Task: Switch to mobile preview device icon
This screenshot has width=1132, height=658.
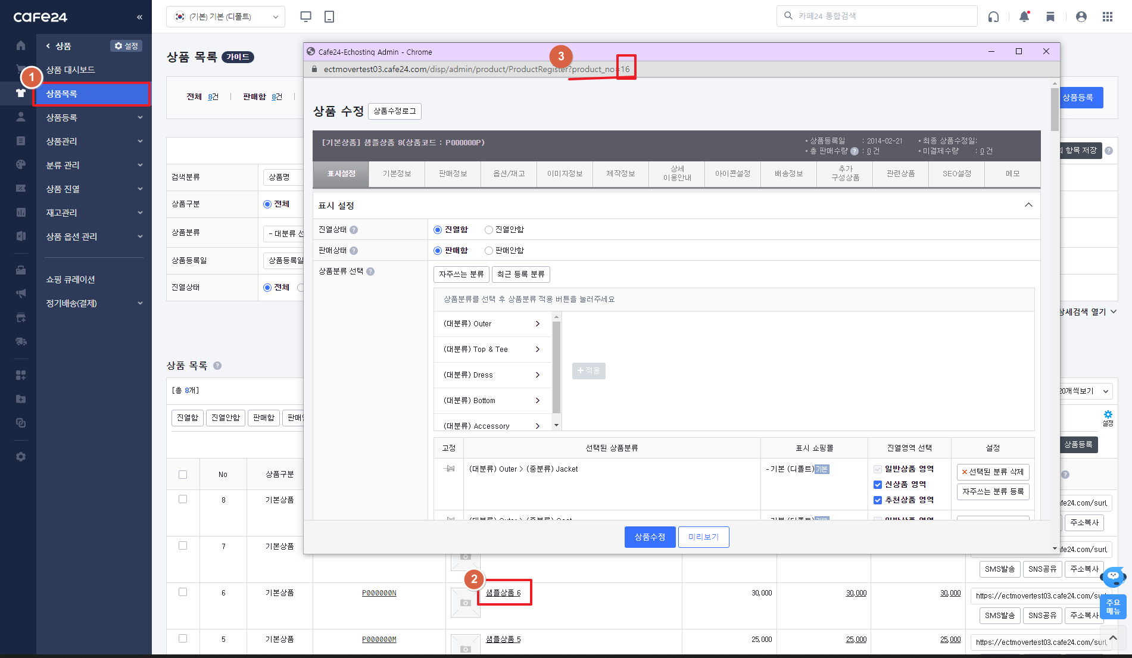Action: click(329, 17)
